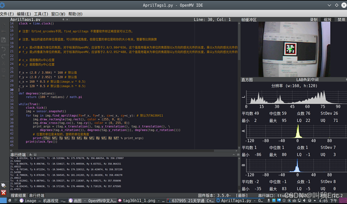Switch to the 搜索结果 (Search Results) tab
Image resolution: width=347 pixels, height=204 pixels.
(x=19, y=196)
